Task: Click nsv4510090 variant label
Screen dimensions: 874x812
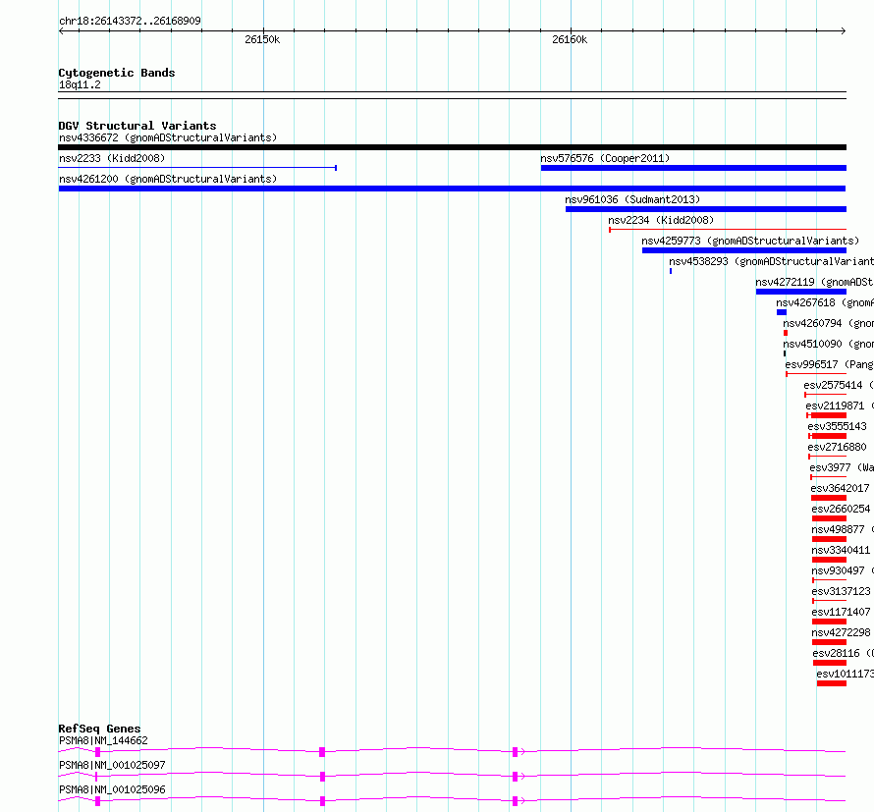Action: coord(828,344)
